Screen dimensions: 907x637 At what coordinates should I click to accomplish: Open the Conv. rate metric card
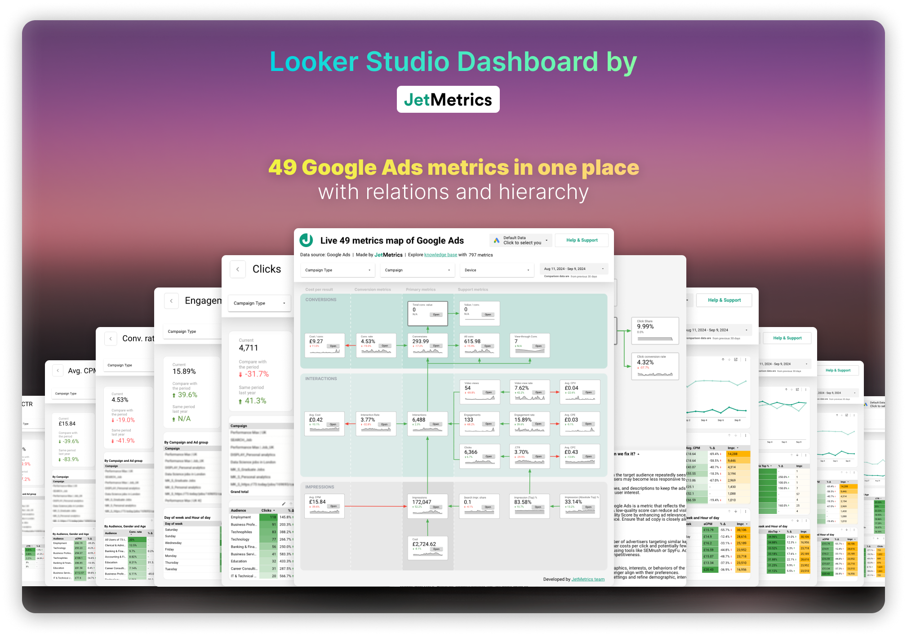385,346
